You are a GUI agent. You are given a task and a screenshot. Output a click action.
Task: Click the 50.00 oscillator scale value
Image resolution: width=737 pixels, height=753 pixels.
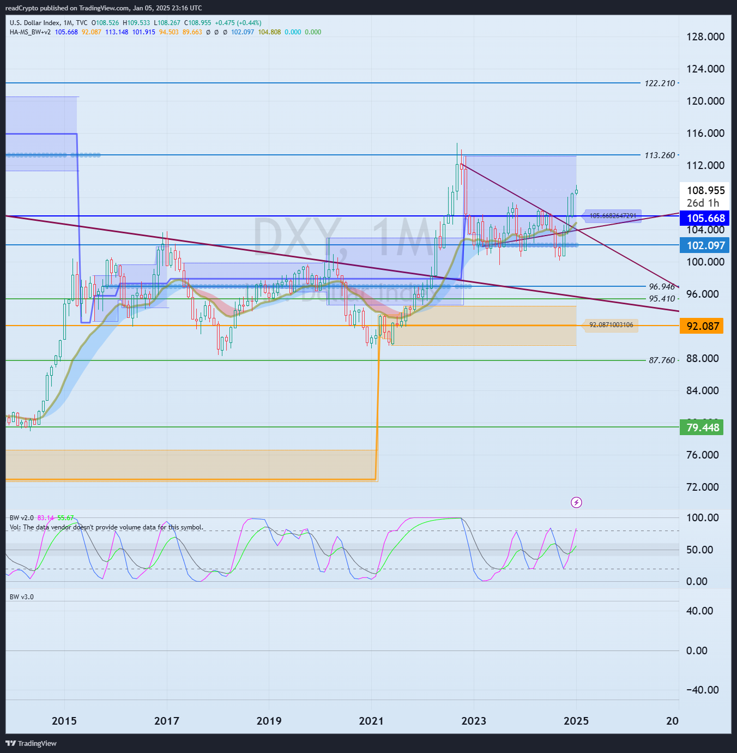click(x=700, y=550)
